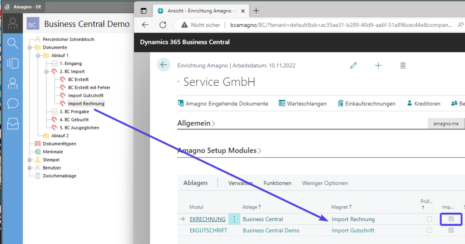Go back with the round arrow button
This screenshot has width=465, height=244.
[x=163, y=65]
